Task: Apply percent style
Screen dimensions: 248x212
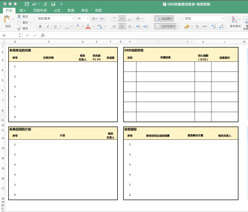Action: click(197, 26)
